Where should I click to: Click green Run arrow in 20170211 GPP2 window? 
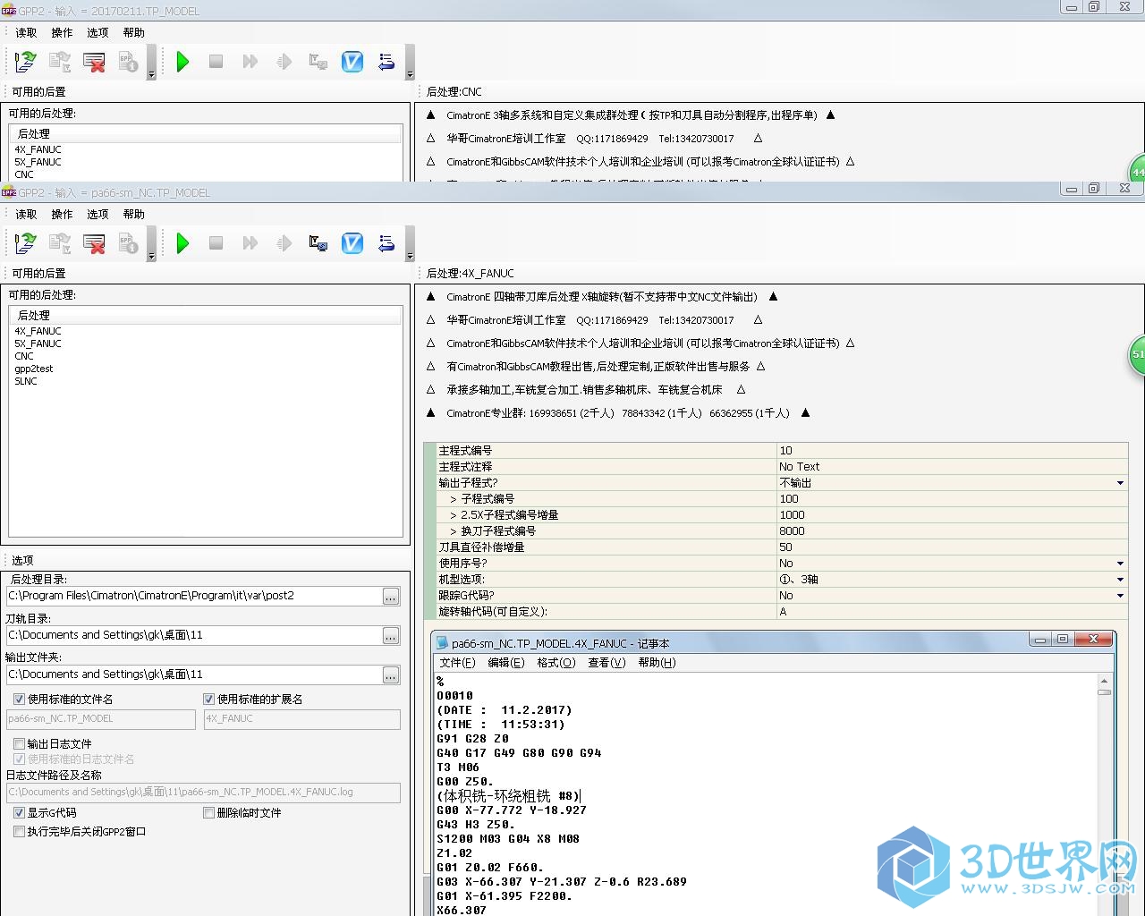click(x=182, y=62)
